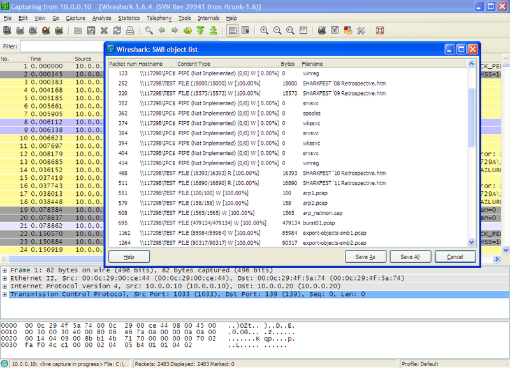The image size is (510, 368).
Task: Open the Statistics menu
Action: (x=129, y=18)
